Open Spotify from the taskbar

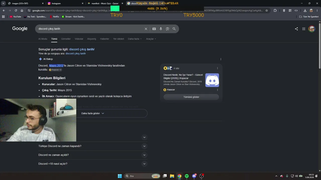pos(187,176)
